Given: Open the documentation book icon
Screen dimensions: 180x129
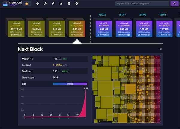Looking at the screenshot, I should point(69,4).
